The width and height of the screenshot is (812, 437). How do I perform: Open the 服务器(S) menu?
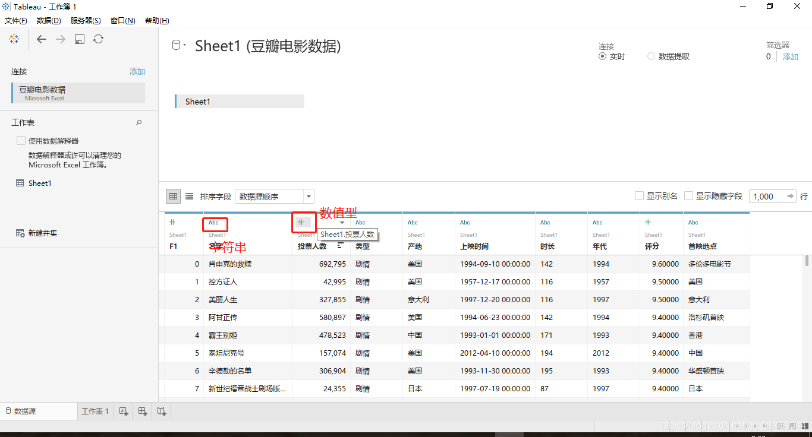tap(86, 21)
